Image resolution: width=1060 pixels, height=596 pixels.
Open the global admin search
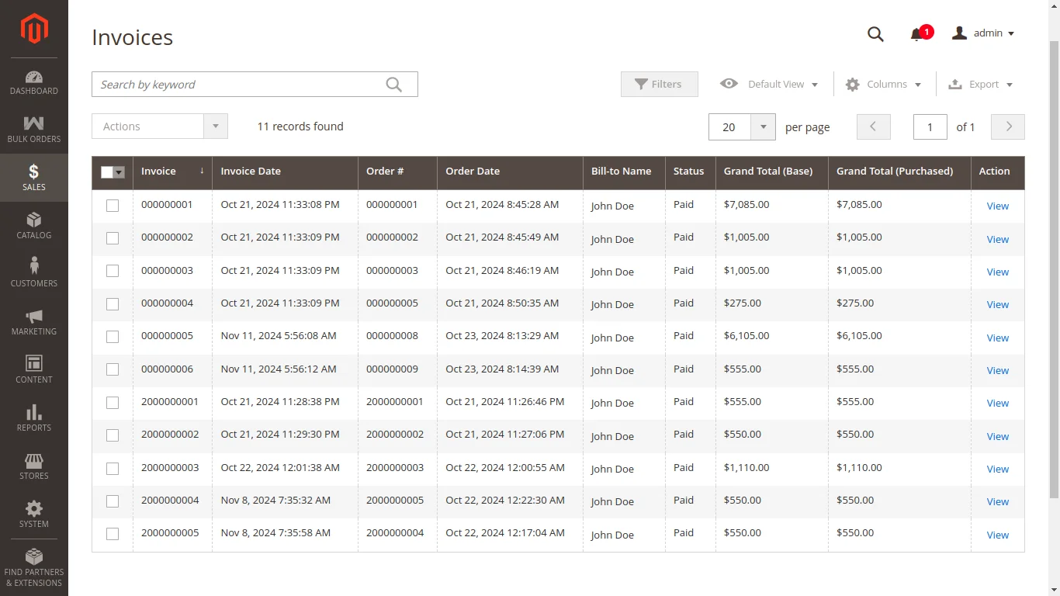point(875,34)
